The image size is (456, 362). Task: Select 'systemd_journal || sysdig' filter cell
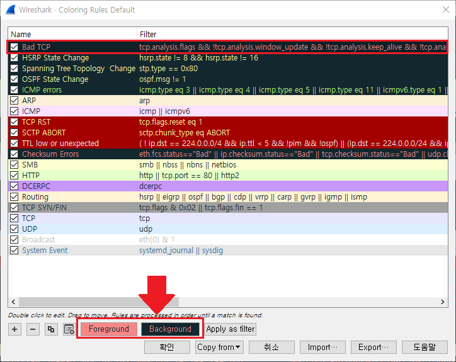click(x=181, y=251)
